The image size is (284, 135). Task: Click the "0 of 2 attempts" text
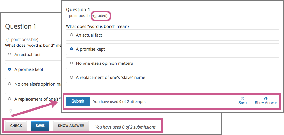[x=119, y=102]
